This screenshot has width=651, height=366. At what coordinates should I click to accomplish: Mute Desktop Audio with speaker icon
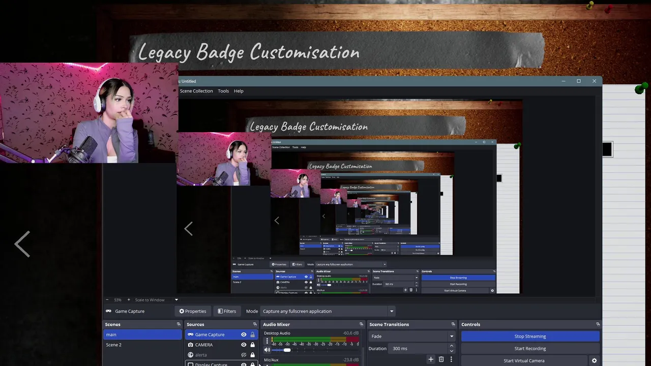click(267, 350)
